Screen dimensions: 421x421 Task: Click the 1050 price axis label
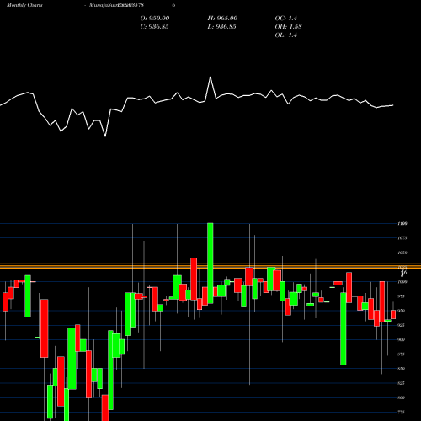click(402, 253)
